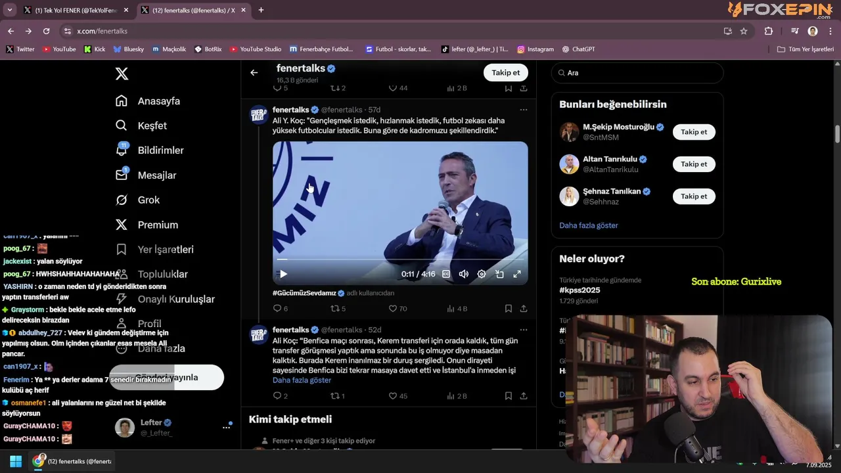Screen dimensions: 841x473
Task: Open Lefter account menu dots
Action: [227, 427]
